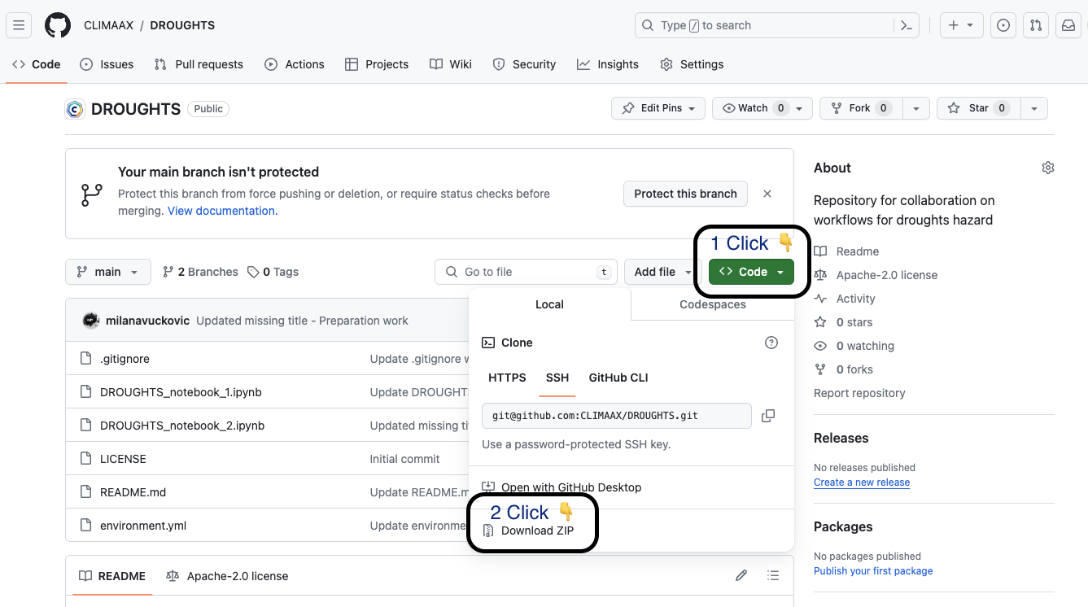Click Create a new release link
The image size is (1088, 607).
click(x=862, y=483)
